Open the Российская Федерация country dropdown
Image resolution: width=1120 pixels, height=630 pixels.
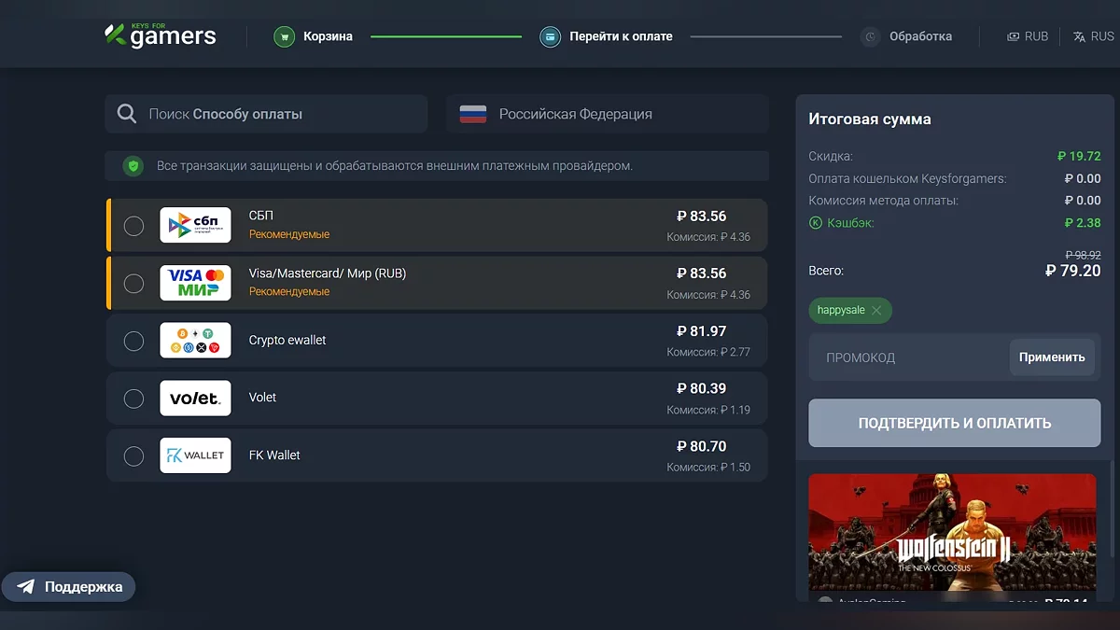click(607, 114)
